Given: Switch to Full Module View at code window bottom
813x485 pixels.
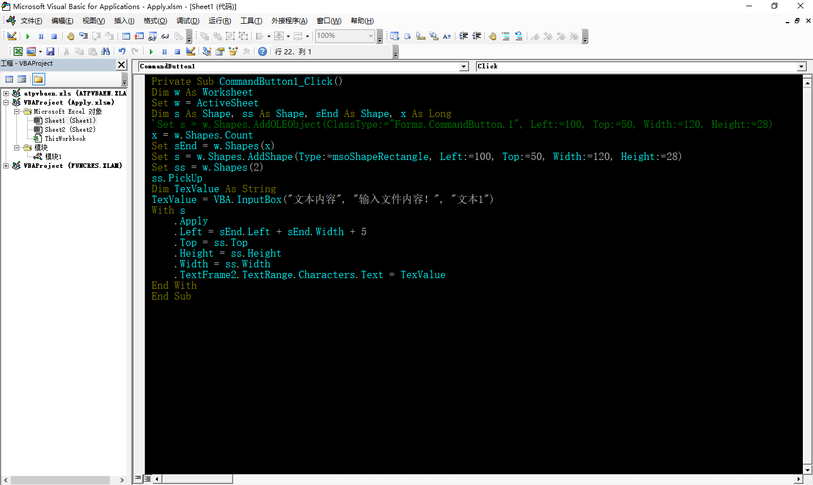Looking at the screenshot, I should (x=148, y=479).
